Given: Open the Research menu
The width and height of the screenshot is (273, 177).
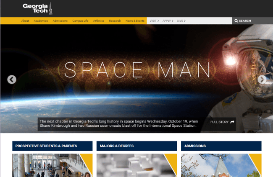Looking at the screenshot, I should coord(115,21).
